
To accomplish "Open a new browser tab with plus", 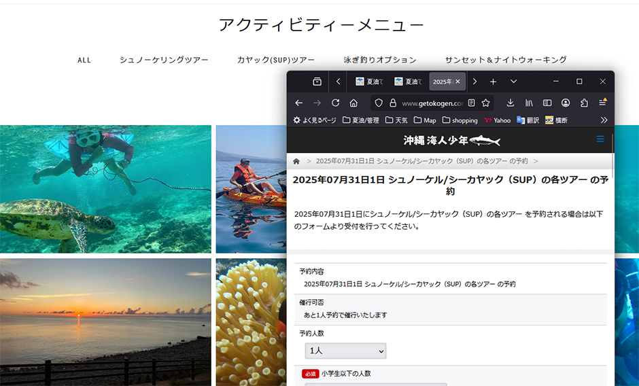I will pyautogui.click(x=494, y=82).
